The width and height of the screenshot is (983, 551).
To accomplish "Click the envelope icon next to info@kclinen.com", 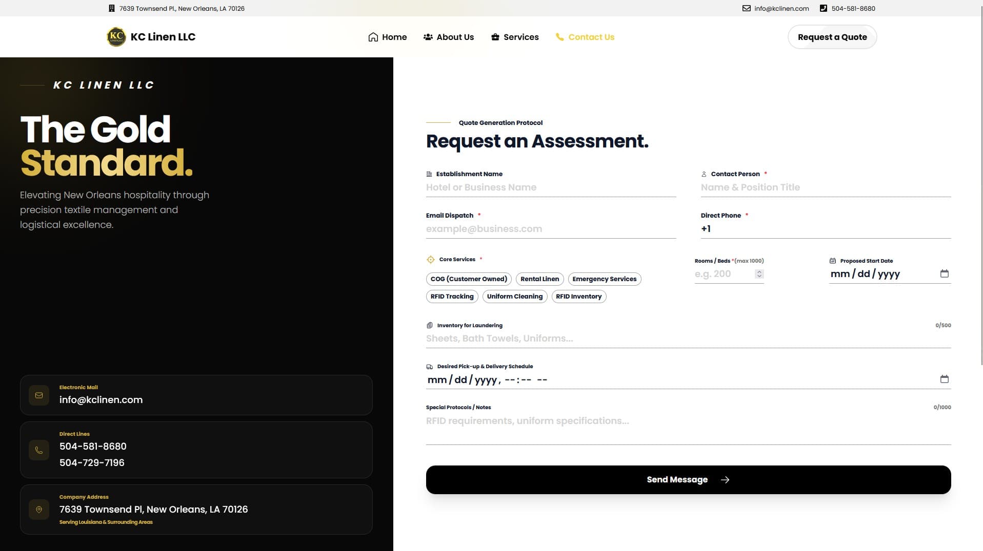I will [746, 8].
